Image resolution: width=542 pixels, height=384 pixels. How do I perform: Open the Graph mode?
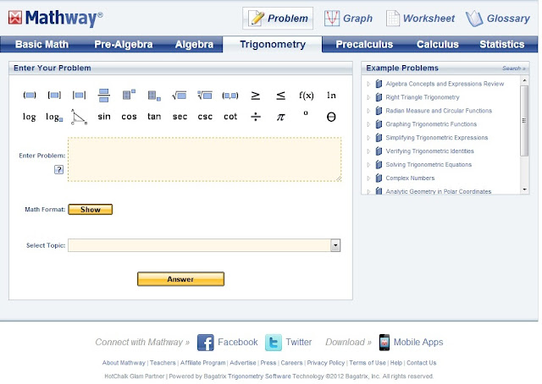348,19
